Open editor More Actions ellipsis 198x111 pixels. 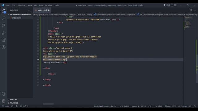195,10
